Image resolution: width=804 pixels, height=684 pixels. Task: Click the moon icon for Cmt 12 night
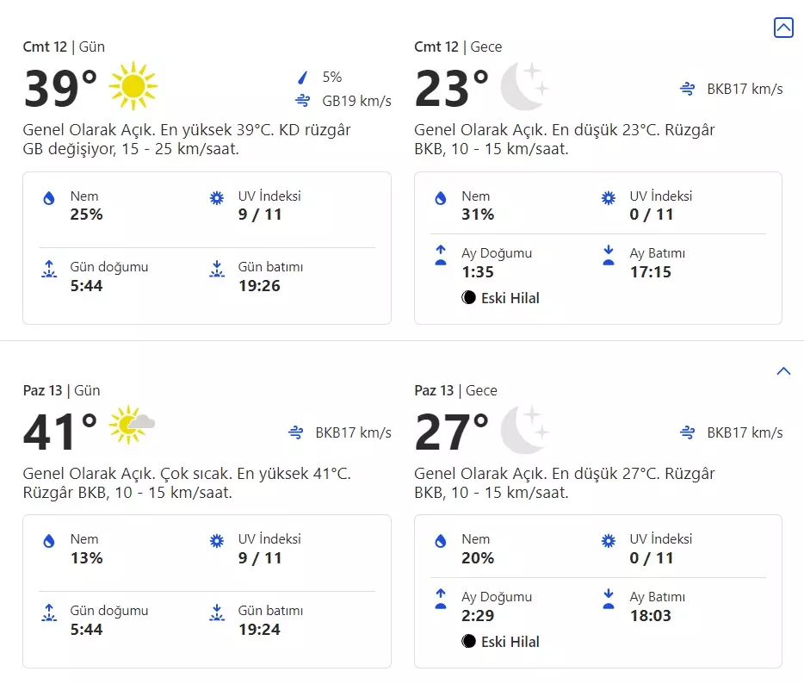click(x=524, y=85)
